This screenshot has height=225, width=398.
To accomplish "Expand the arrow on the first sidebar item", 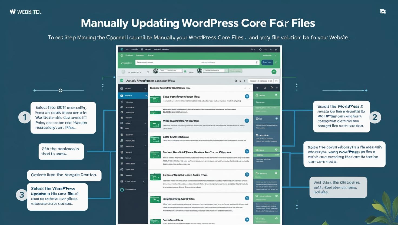I will point(145,88).
